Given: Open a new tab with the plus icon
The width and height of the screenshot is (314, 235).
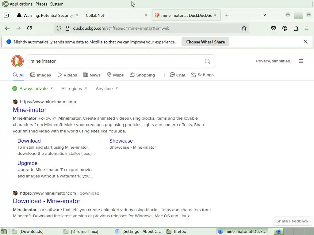Looking at the screenshot, I should tap(227, 15).
